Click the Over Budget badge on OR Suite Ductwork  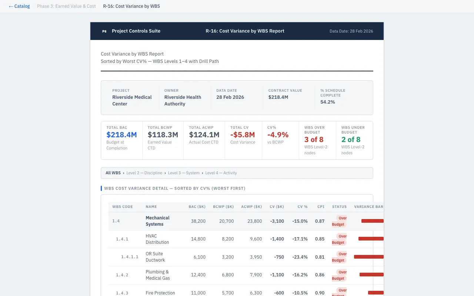coord(338,257)
